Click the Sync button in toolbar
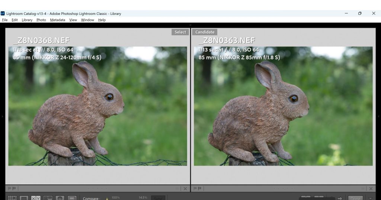The image size is (381, 200). pos(158,198)
